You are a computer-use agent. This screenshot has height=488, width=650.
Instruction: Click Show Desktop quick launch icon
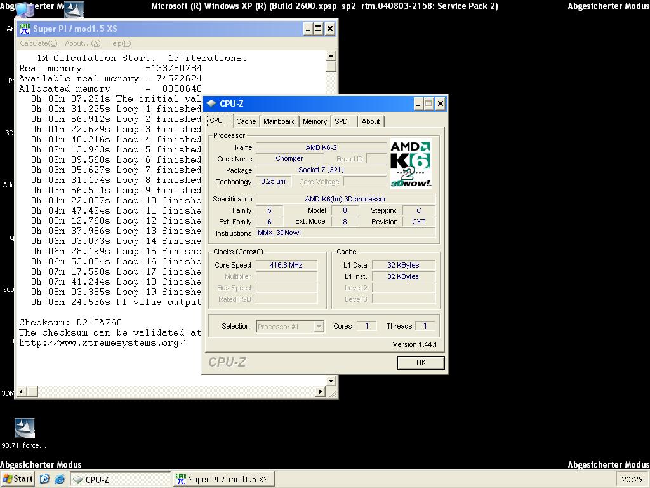44,479
